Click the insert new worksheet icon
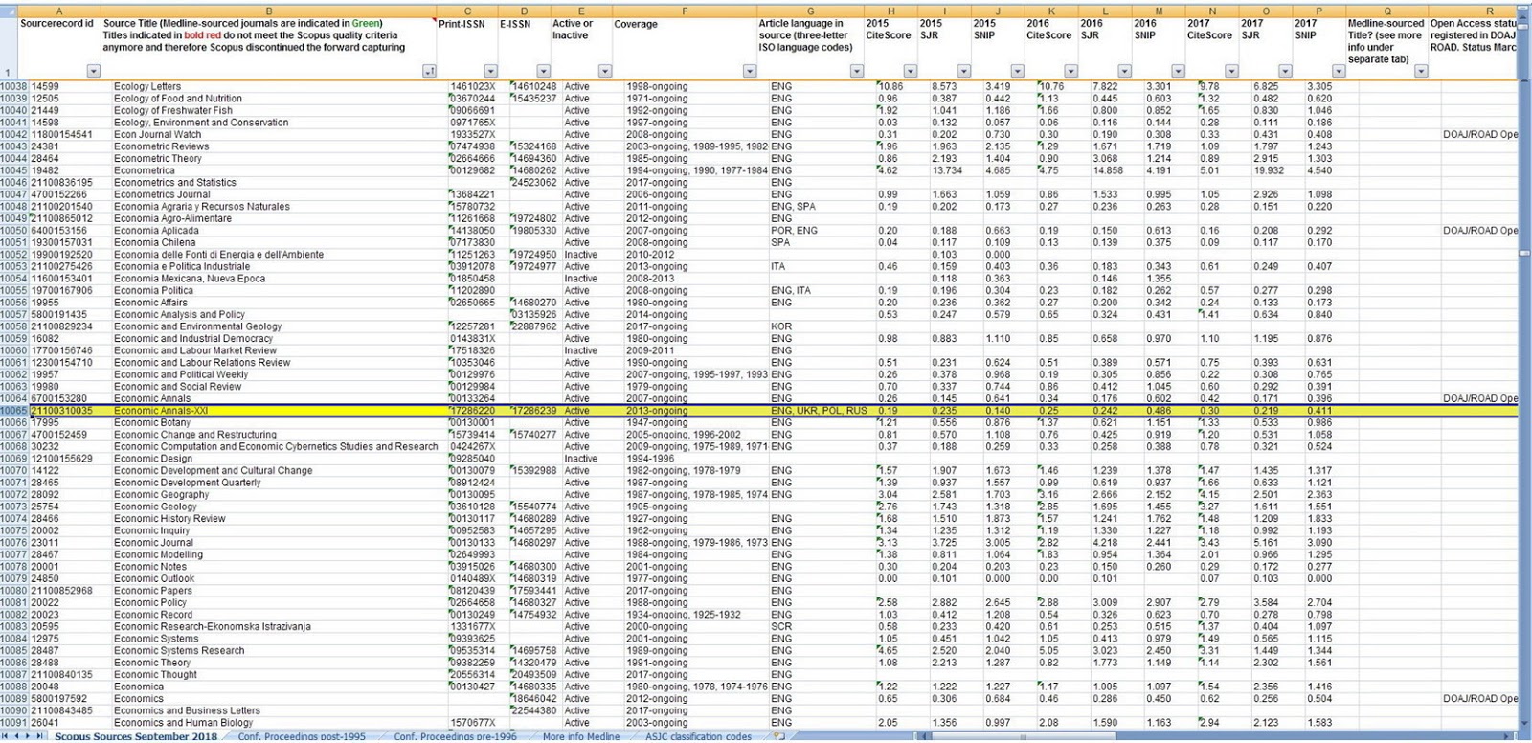1532x743 pixels. [779, 736]
